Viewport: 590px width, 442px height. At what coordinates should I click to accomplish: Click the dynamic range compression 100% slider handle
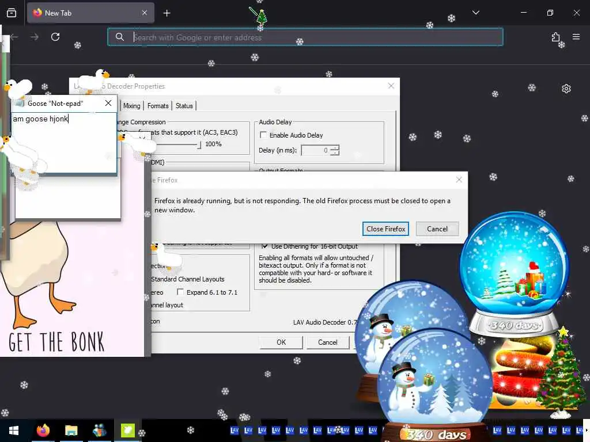(199, 144)
